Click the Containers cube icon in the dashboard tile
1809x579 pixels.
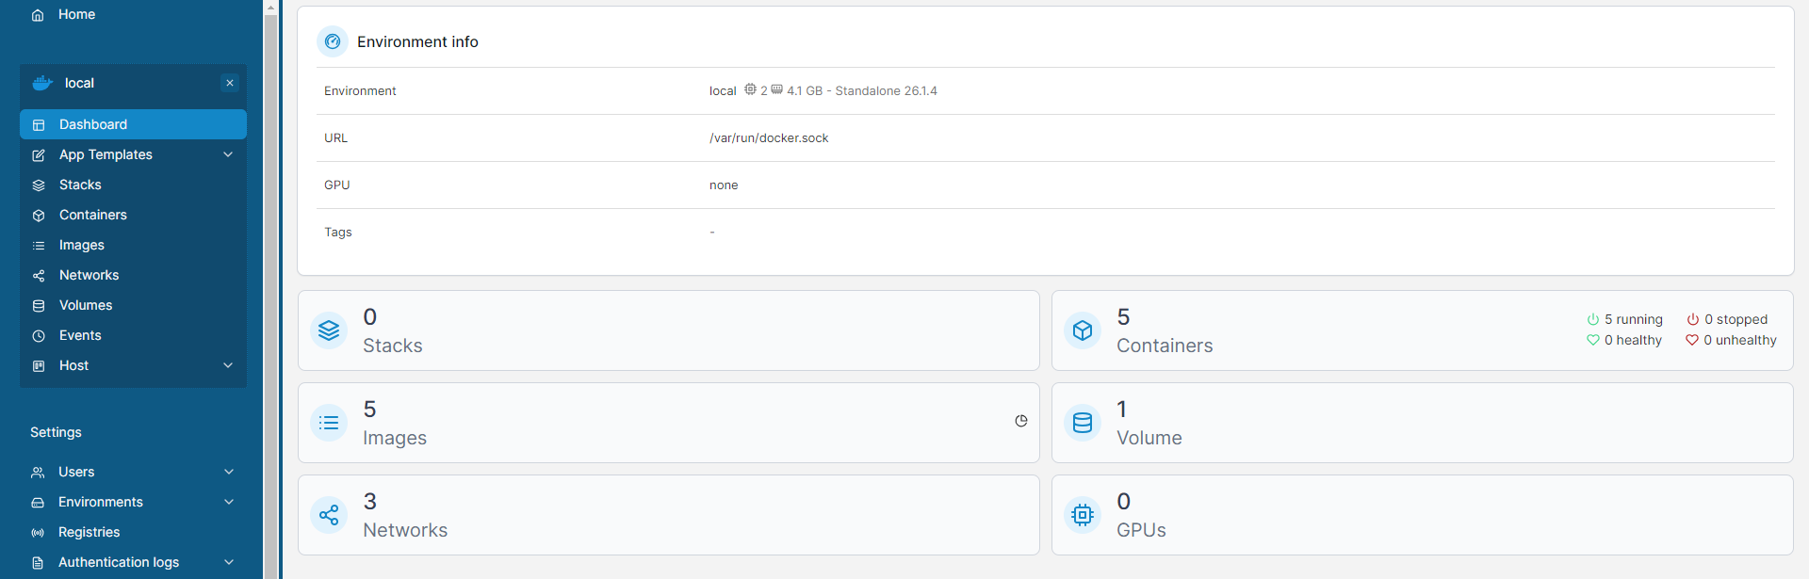point(1083,330)
